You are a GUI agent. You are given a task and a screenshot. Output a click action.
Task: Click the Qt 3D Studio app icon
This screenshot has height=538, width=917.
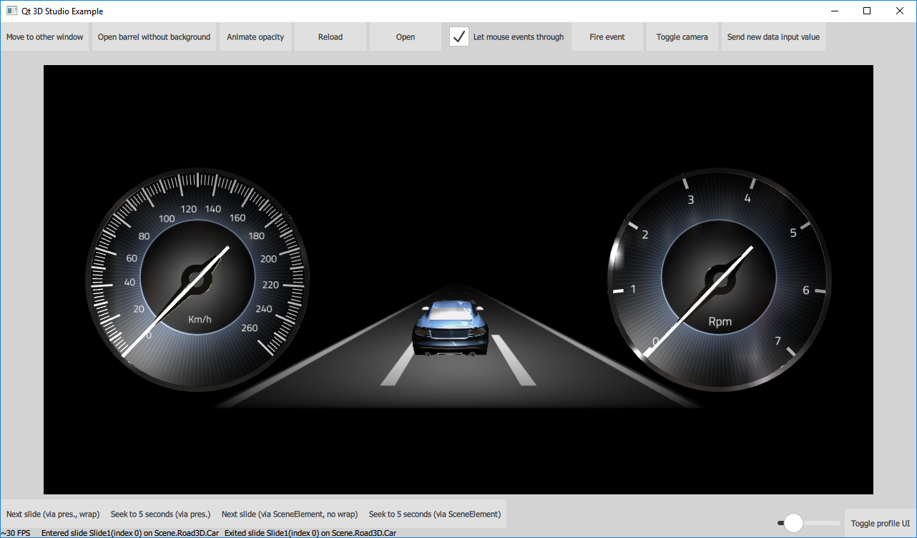click(11, 11)
